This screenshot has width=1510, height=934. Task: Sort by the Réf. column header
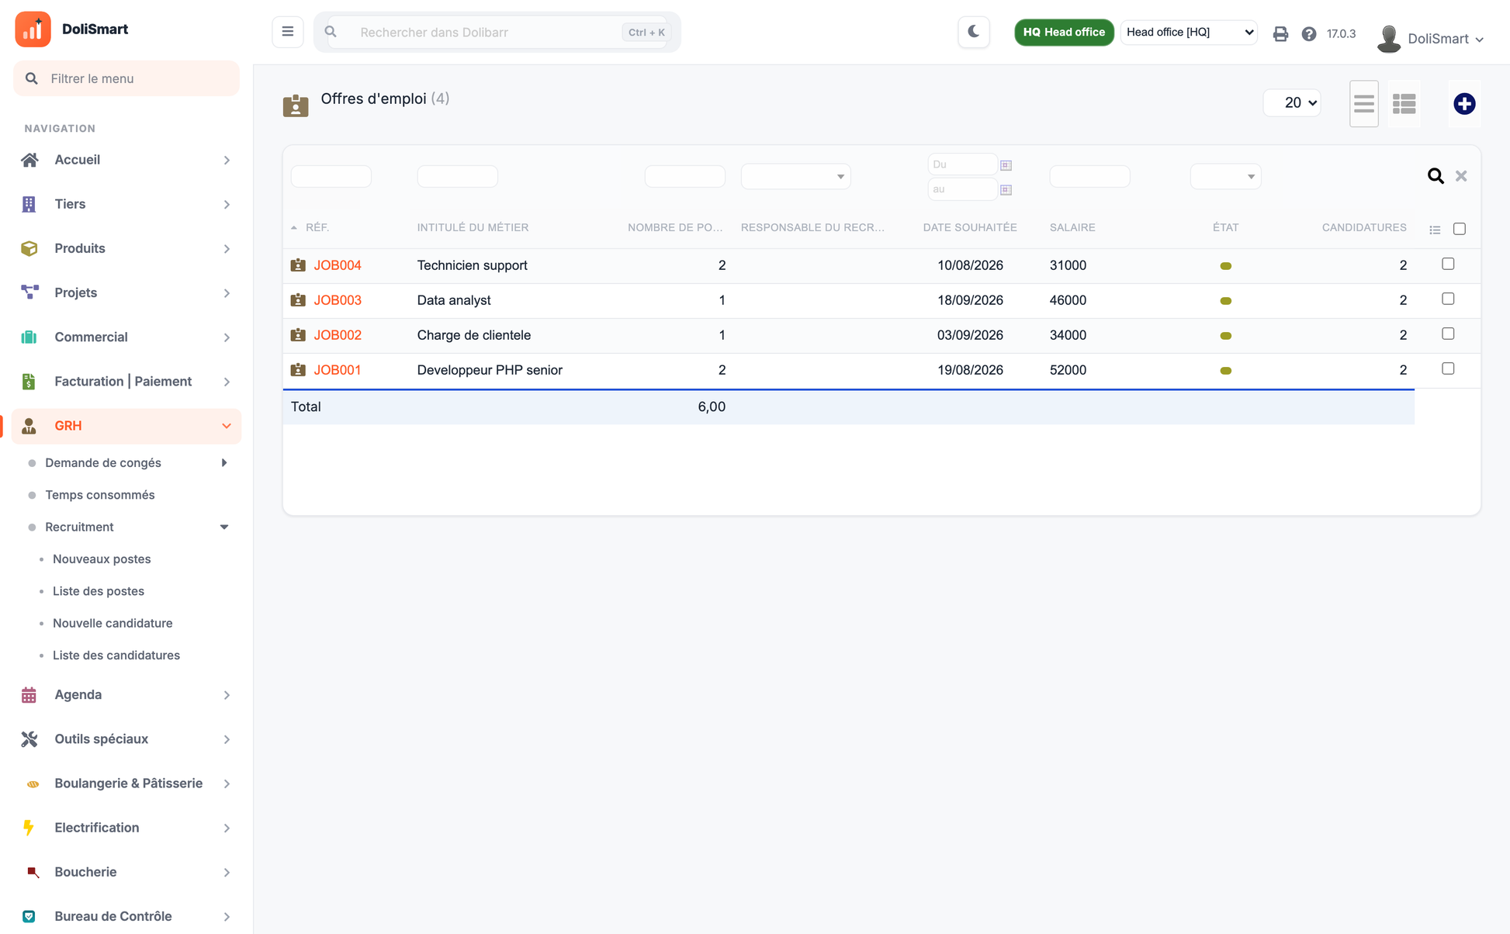point(317,227)
